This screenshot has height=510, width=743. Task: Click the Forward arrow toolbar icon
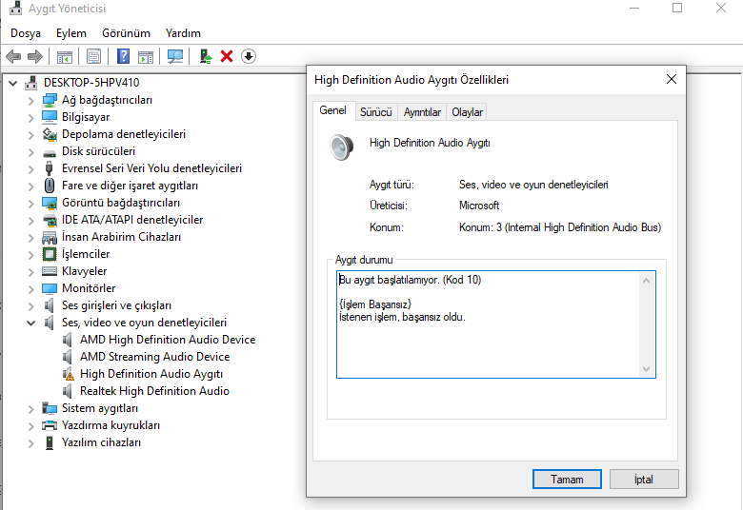coord(35,57)
